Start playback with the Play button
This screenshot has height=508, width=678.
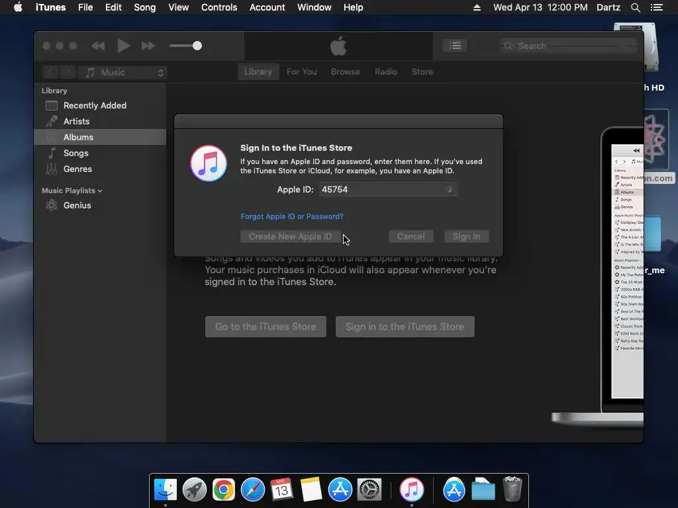124,46
